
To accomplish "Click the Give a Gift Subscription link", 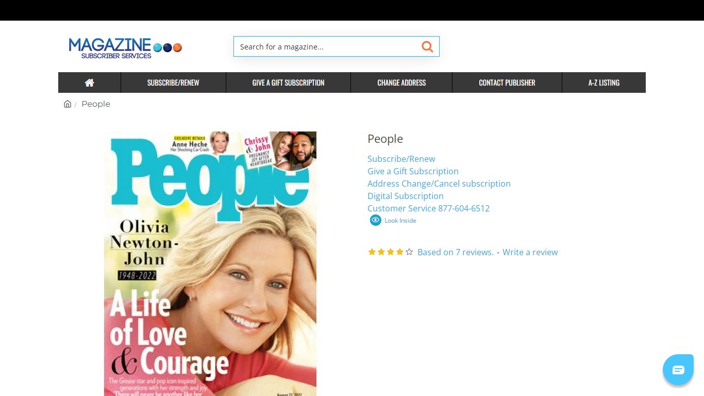I will [x=413, y=171].
